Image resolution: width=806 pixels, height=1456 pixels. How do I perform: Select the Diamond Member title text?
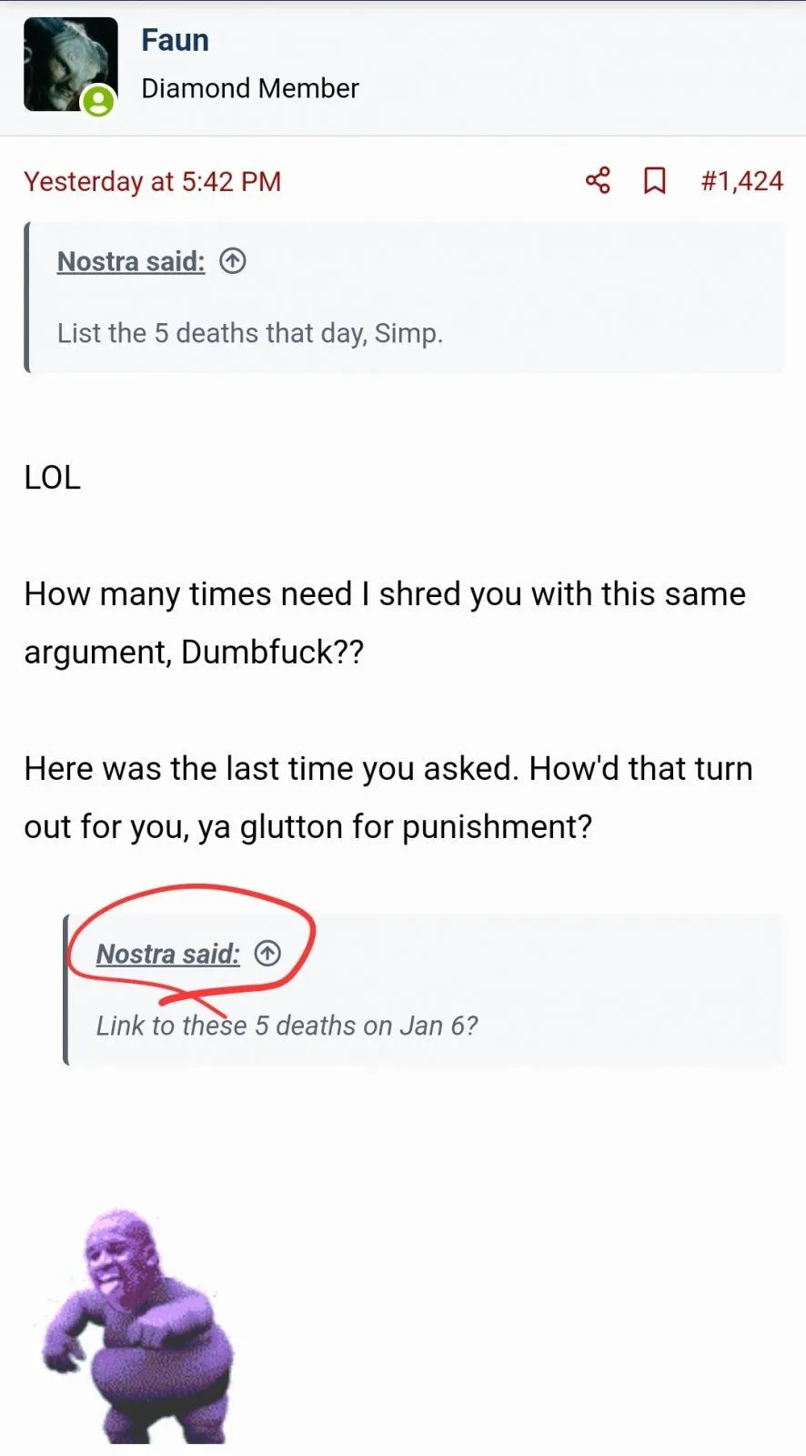(x=250, y=88)
